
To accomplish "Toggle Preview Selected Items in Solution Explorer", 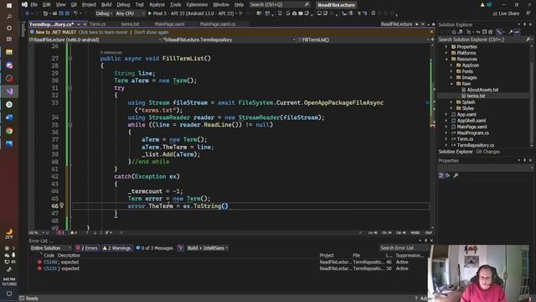I will click(518, 32).
